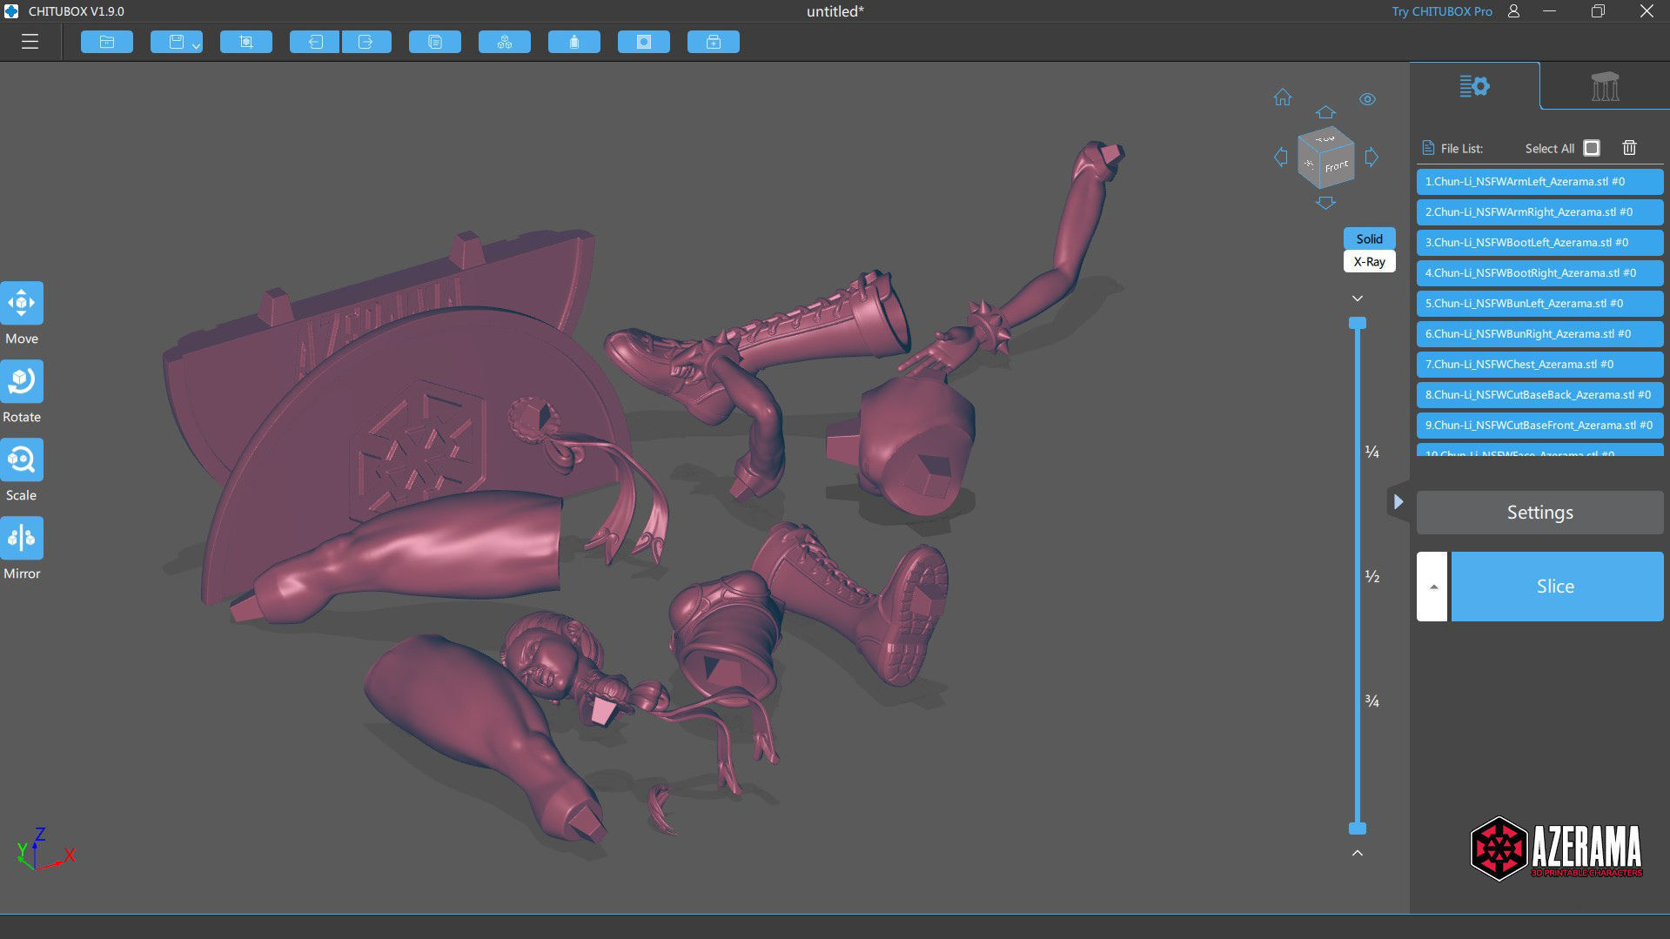Click the Hollow tool toolbar icon
Image resolution: width=1670 pixels, height=939 pixels.
coord(574,42)
